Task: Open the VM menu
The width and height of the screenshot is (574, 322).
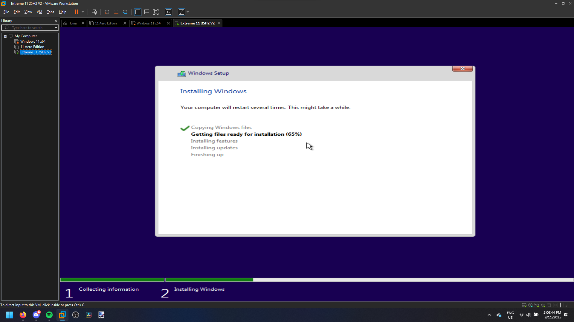Action: pos(39,12)
